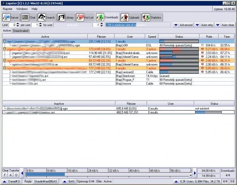Click the transfer status icon for the 934 B/s row
The width and height of the screenshot is (237, 185).
pos(202,45)
